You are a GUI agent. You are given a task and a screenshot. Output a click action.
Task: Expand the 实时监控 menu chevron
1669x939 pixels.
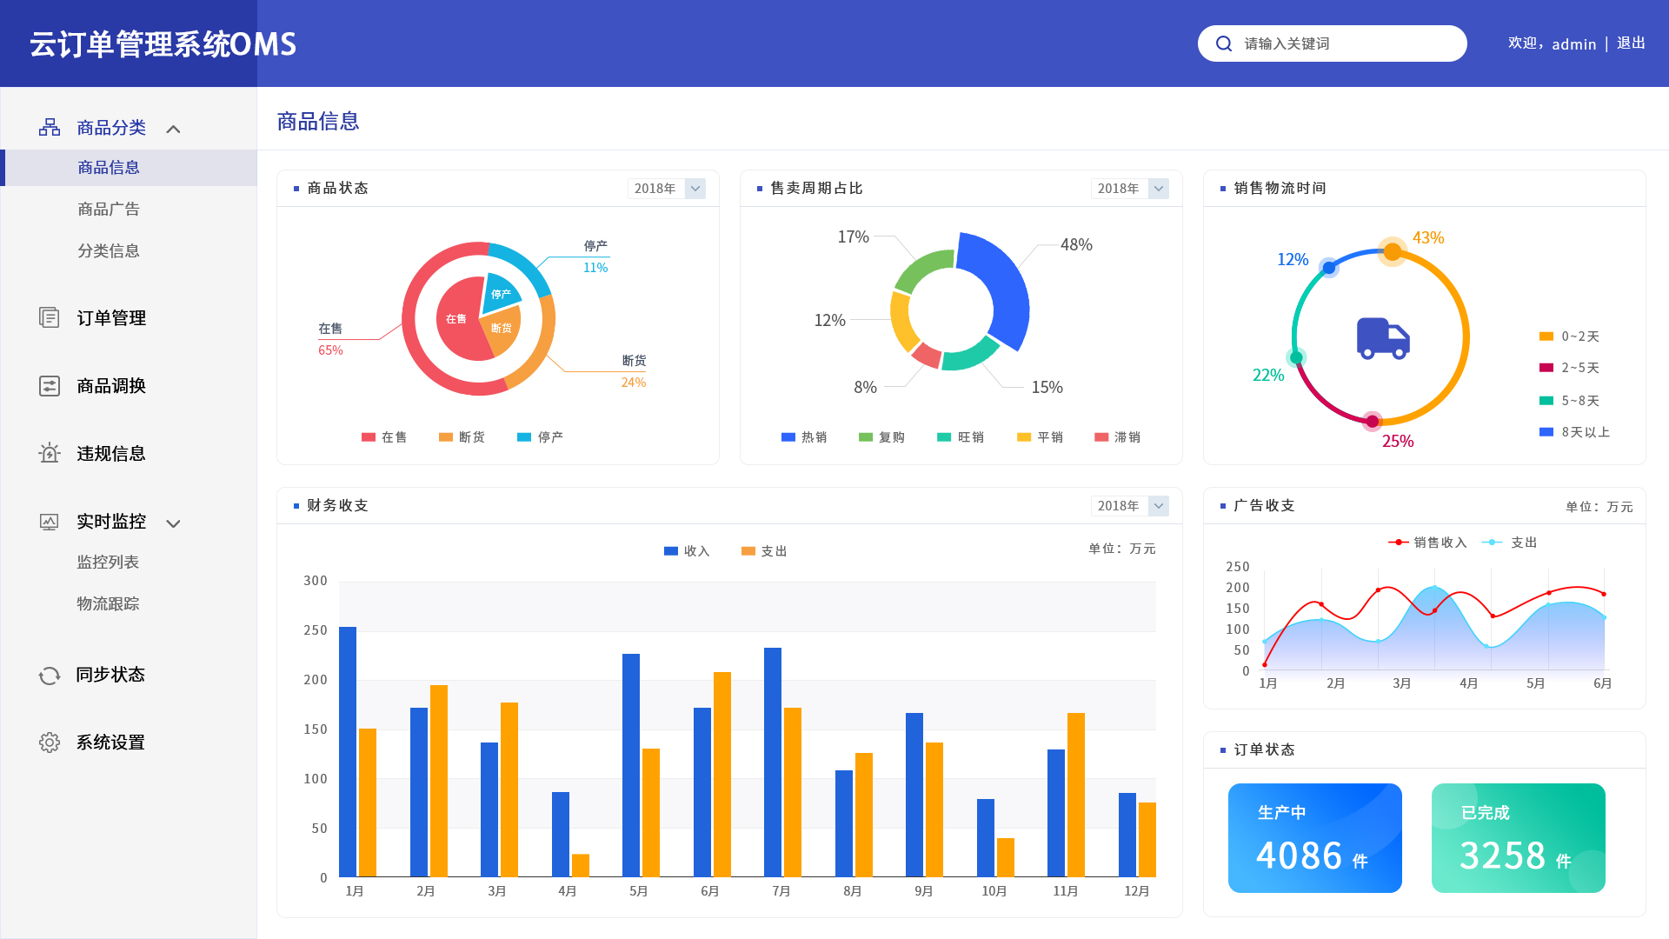pyautogui.click(x=173, y=523)
